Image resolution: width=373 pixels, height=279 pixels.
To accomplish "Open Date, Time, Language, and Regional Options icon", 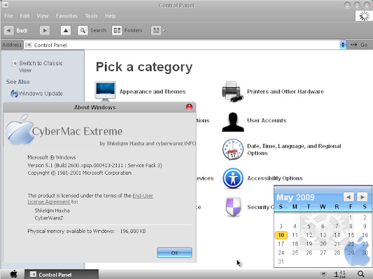I will tap(233, 150).
